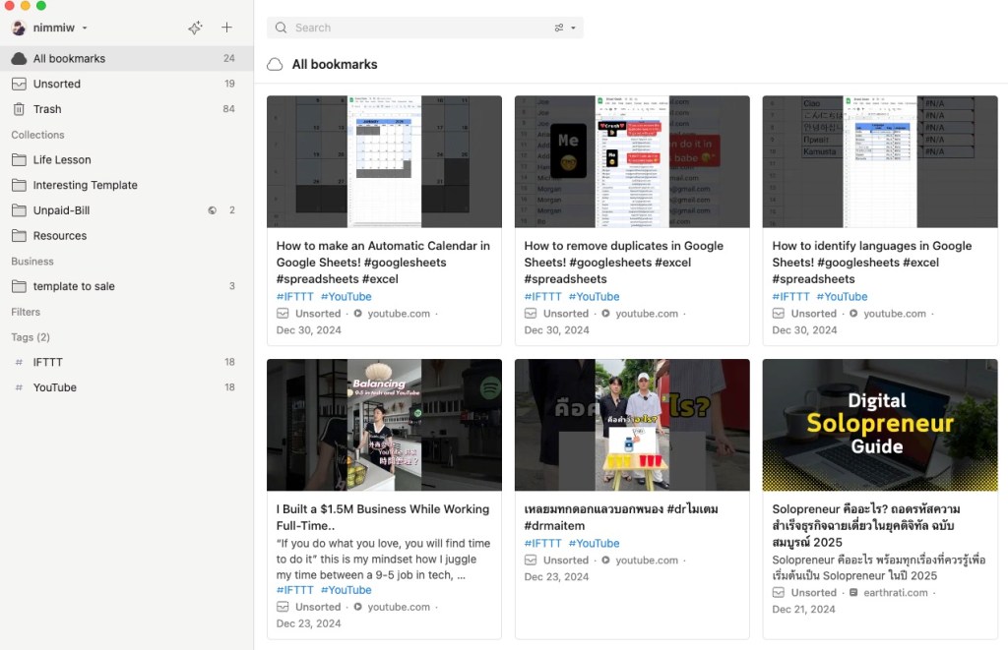This screenshot has width=1008, height=650.
Task: Open the Trash in sidebar
Action: (x=127, y=109)
